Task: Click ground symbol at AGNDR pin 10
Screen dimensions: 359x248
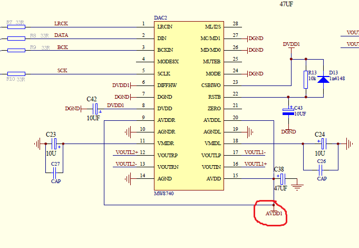Action: tap(128, 132)
